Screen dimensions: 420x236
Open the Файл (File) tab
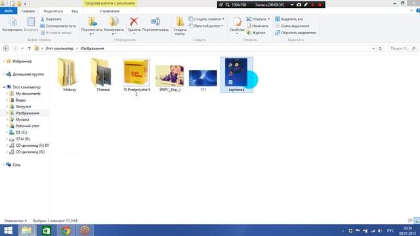pyautogui.click(x=9, y=11)
